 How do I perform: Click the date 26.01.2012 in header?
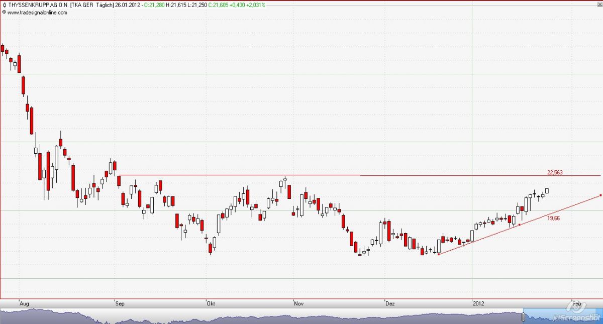point(127,5)
